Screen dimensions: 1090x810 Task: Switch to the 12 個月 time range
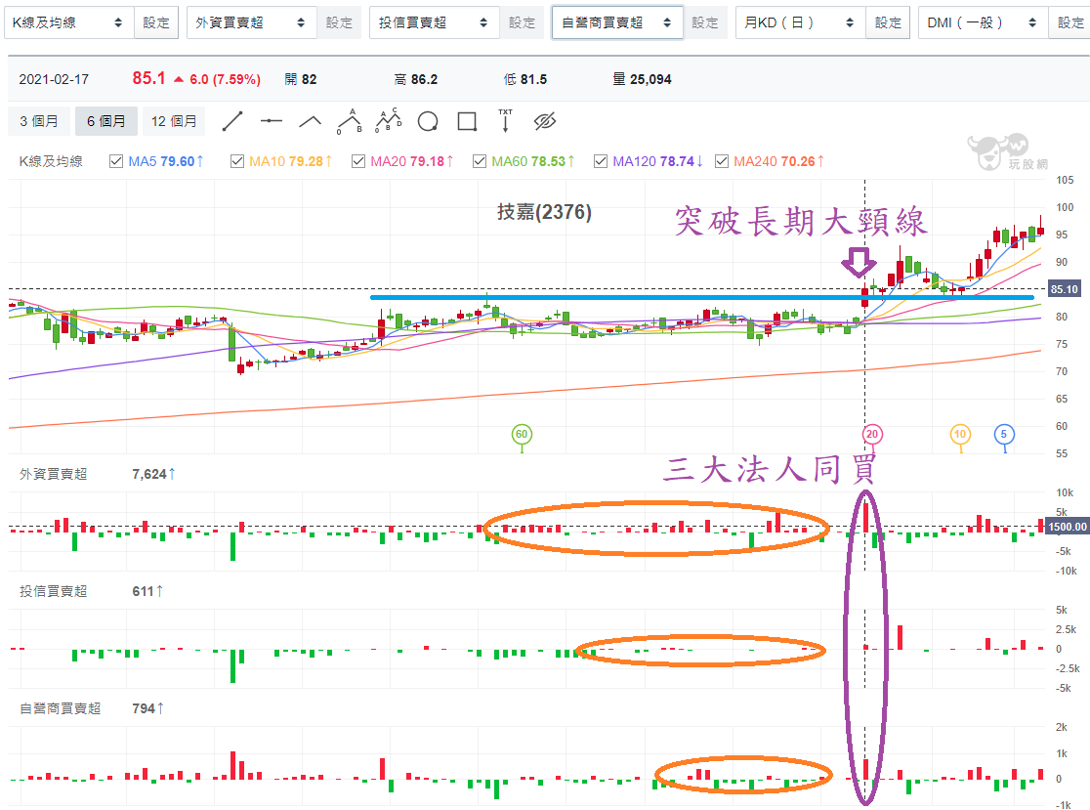click(x=174, y=121)
